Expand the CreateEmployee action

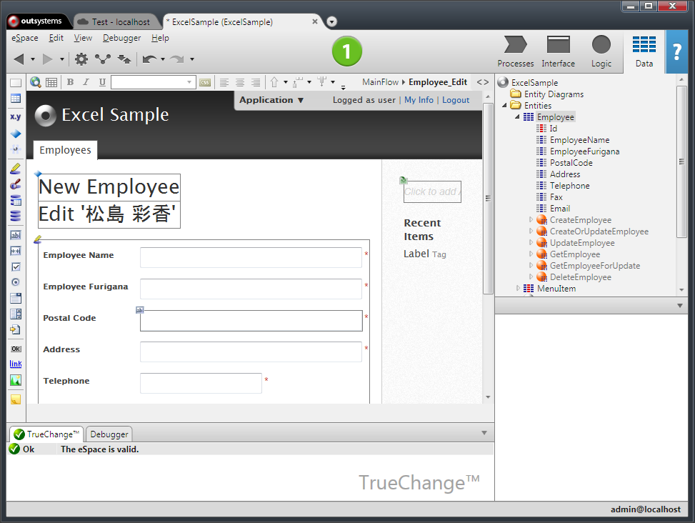531,220
